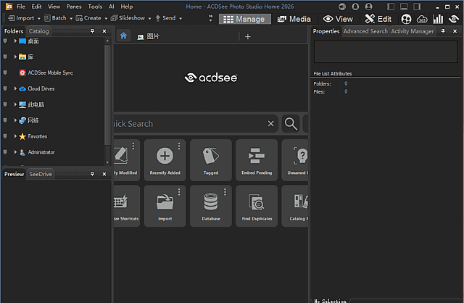Switch to People mode face icon
Screen dimensions: 464x303
[x=406, y=19]
